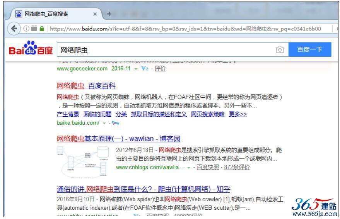Viewport: 340px width, 219px height.
Task: Open the 分类 sub-link
Action: pyautogui.click(x=121, y=114)
